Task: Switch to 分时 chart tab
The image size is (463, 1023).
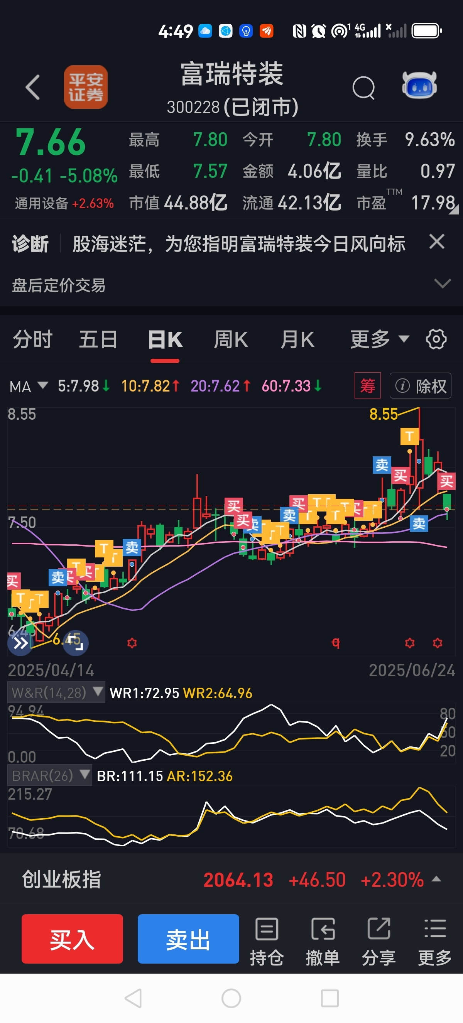Action: coord(32,339)
